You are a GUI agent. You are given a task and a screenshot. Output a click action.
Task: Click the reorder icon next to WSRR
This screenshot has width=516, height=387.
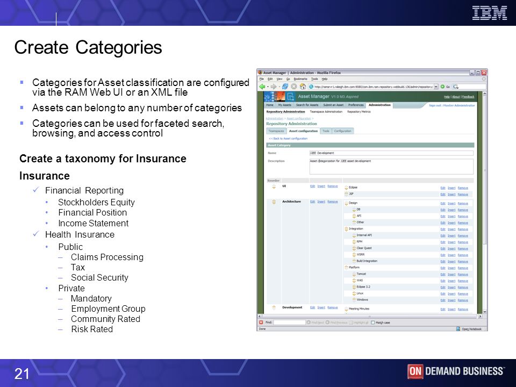coord(354,254)
